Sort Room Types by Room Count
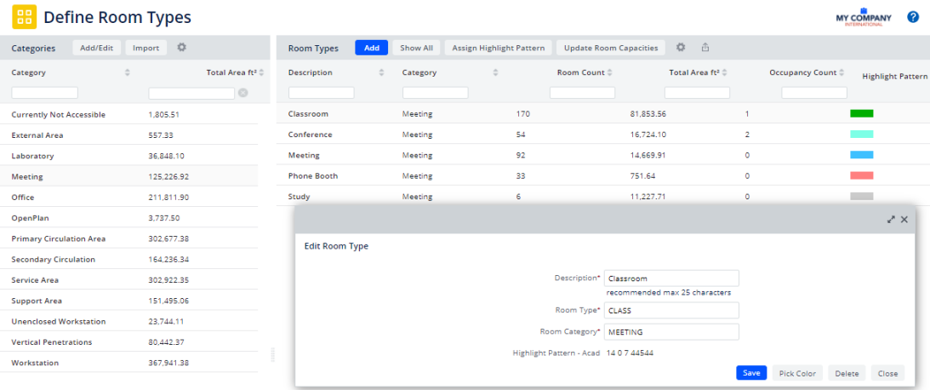This screenshot has width=930, height=390. (610, 72)
